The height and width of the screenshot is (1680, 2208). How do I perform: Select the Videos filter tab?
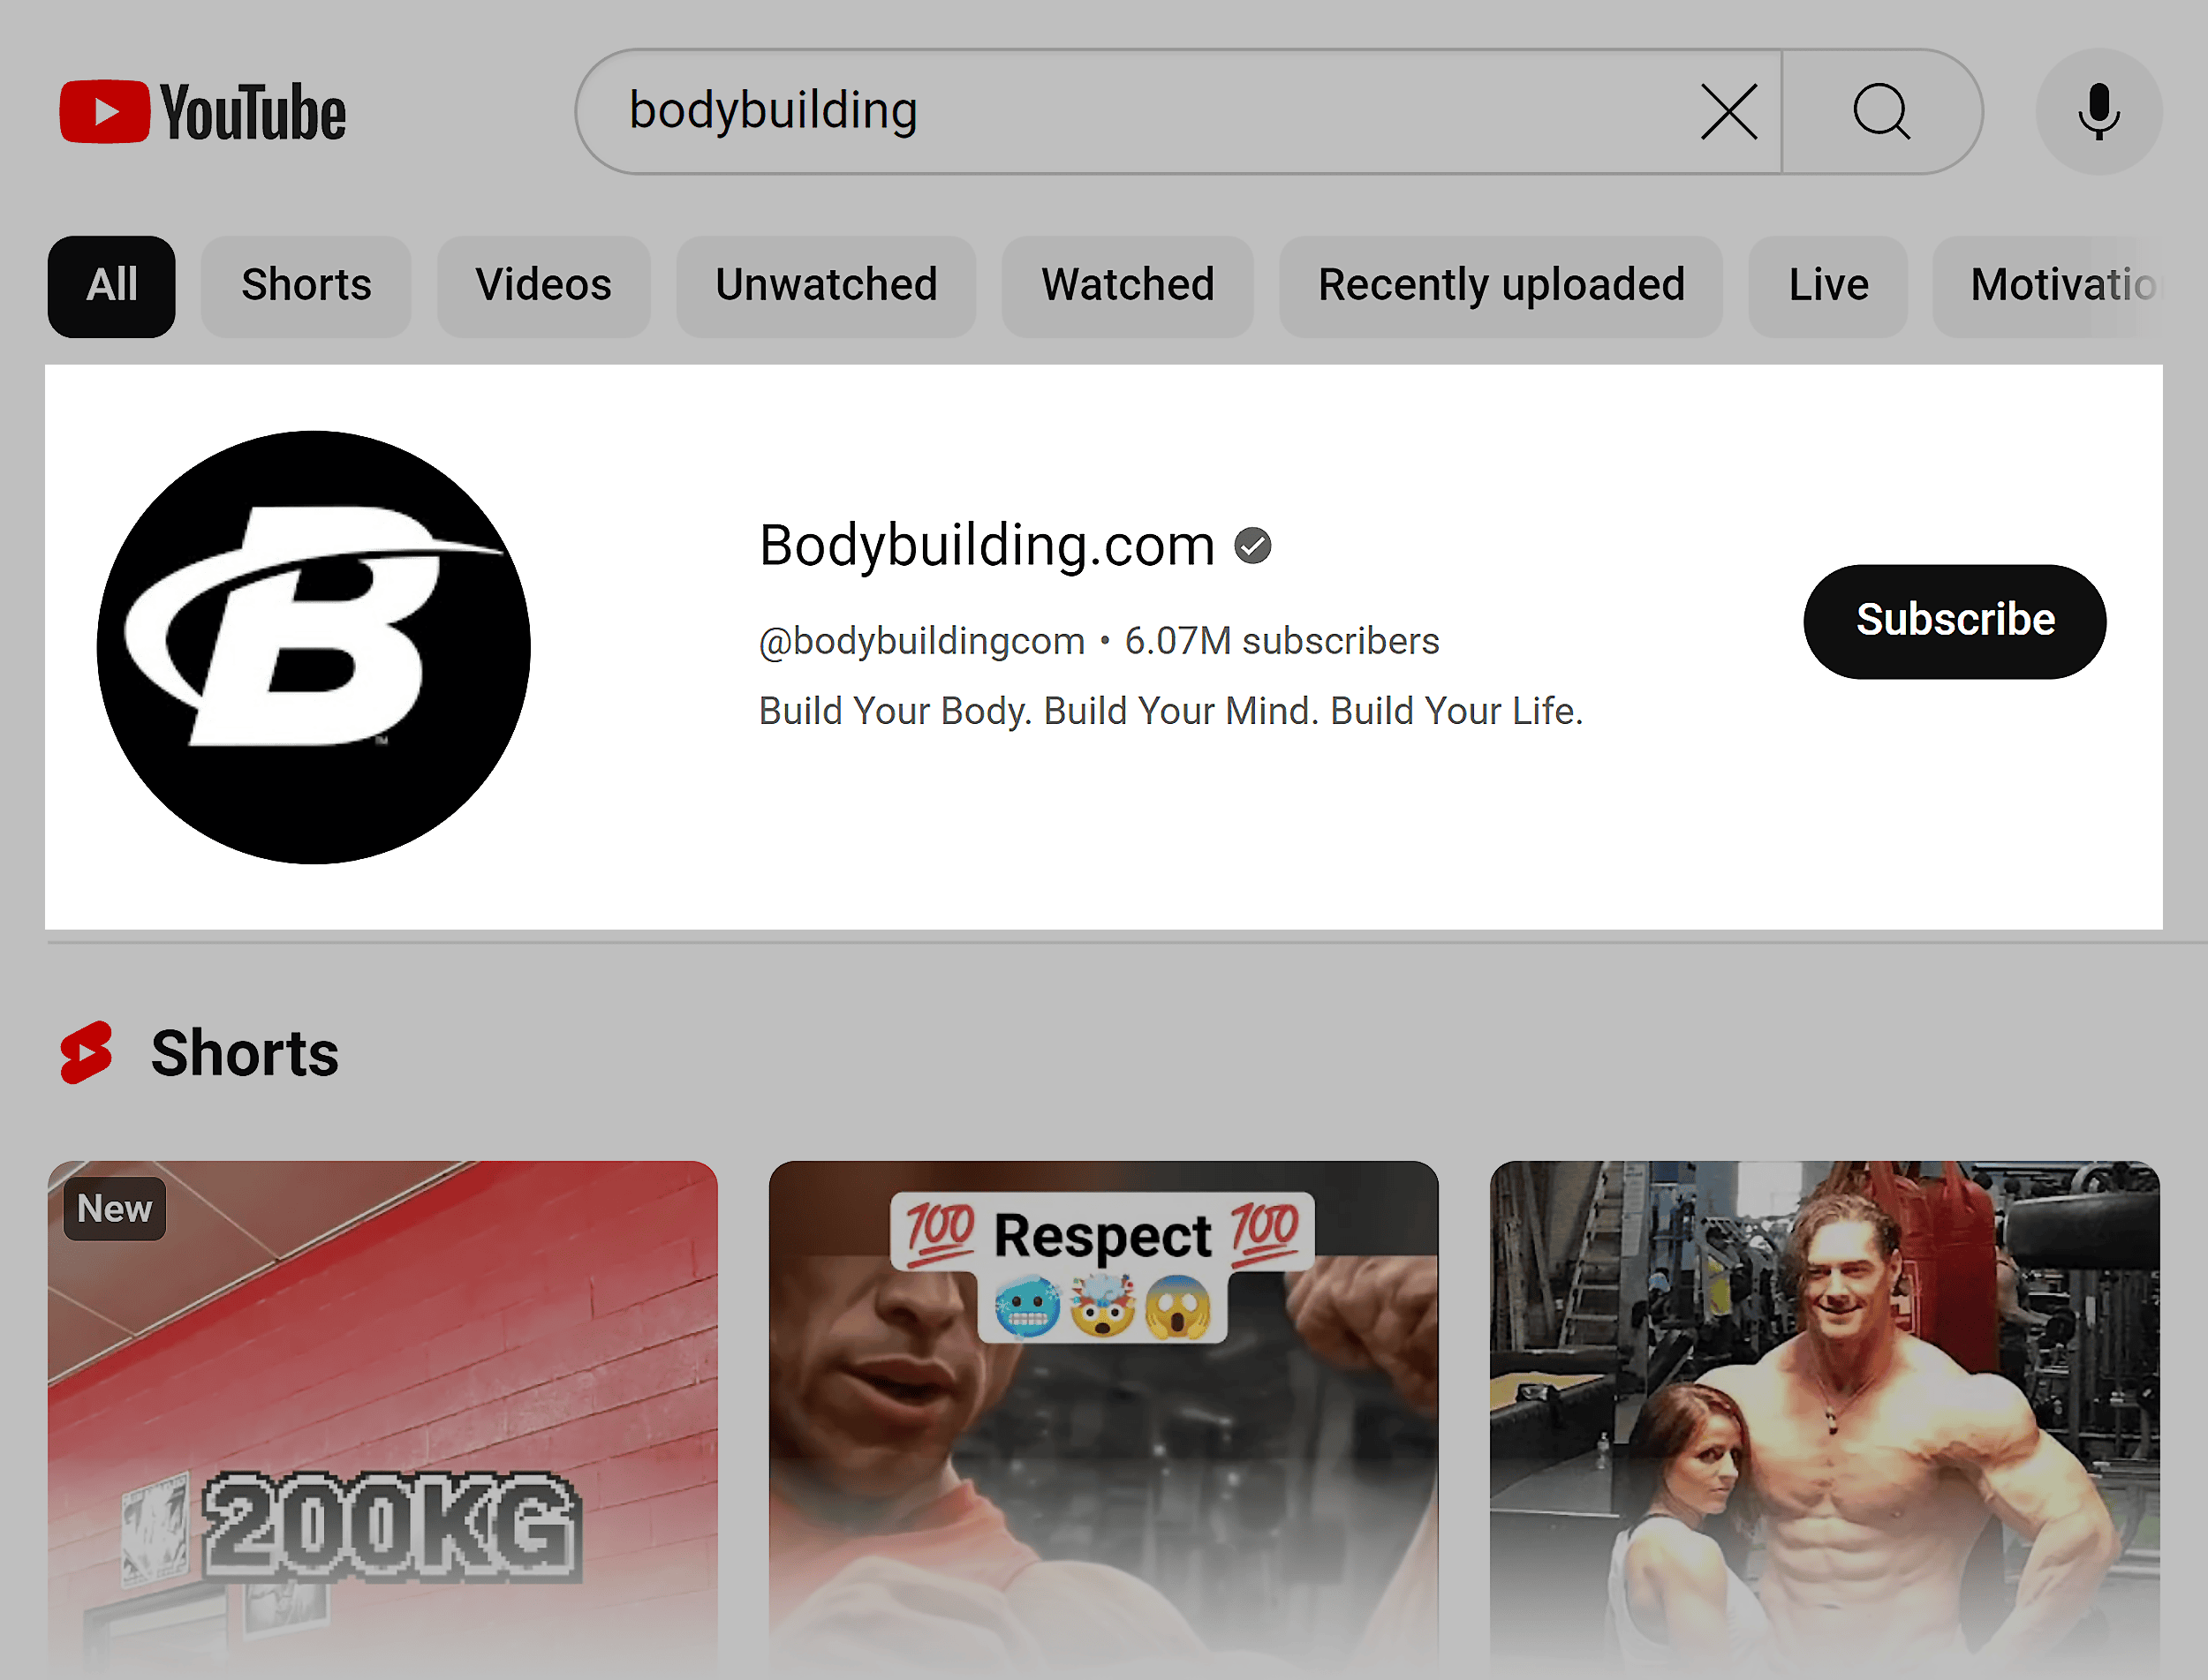pos(544,286)
